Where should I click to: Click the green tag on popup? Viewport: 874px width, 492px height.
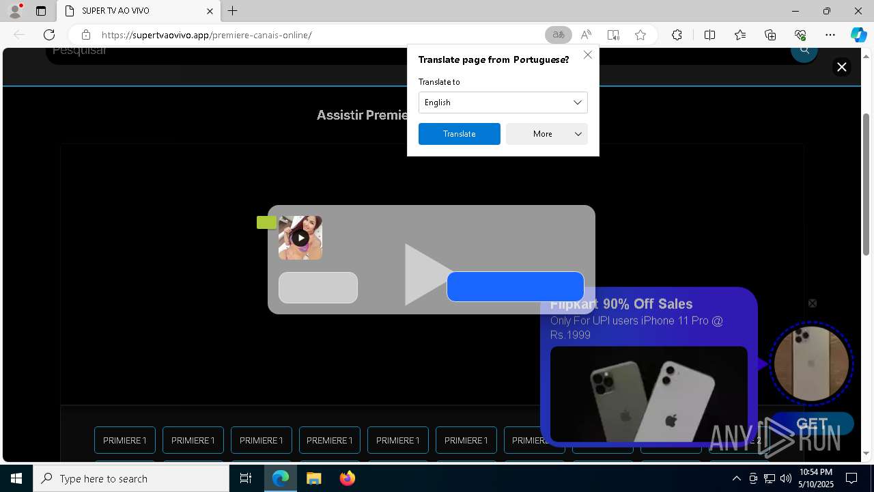coord(266,222)
